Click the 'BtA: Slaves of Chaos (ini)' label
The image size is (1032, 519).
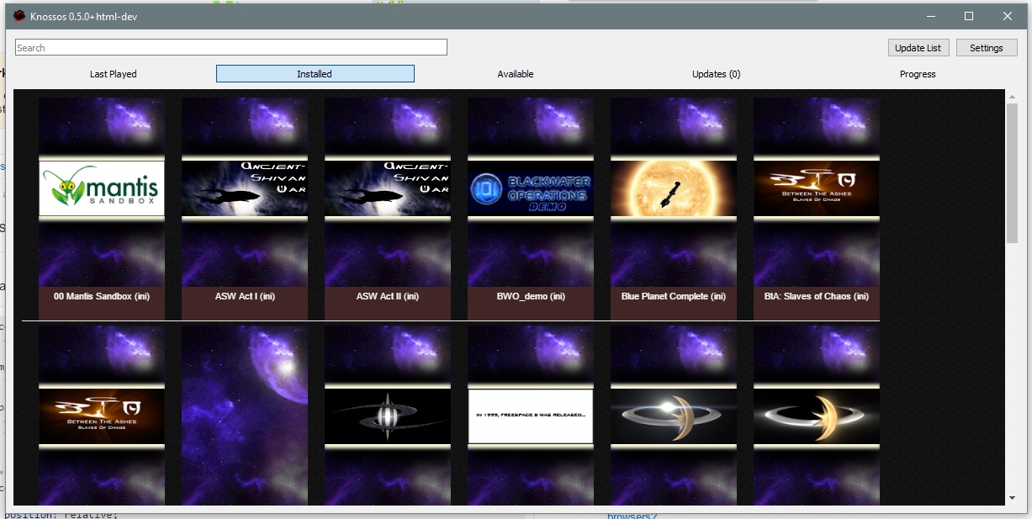(817, 296)
